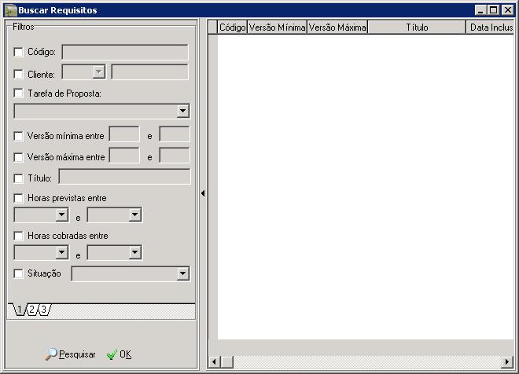Open the Cliente dropdown list

click(98, 71)
